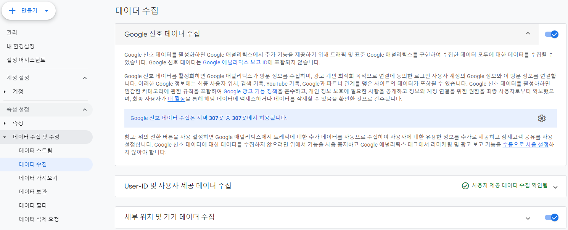Screen dimensions: 568x230
Task: Click the 세부 위치 및 기기 데이터 수집 title
Action: 169,217
